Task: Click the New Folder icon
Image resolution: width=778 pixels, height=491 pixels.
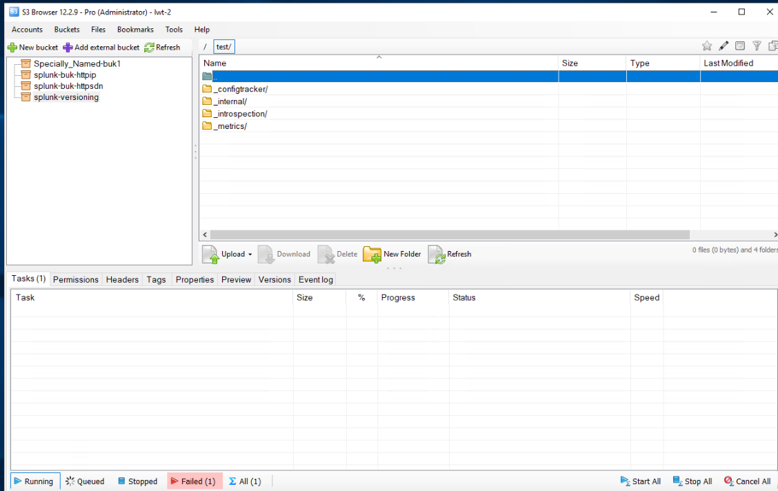Action: (x=372, y=254)
